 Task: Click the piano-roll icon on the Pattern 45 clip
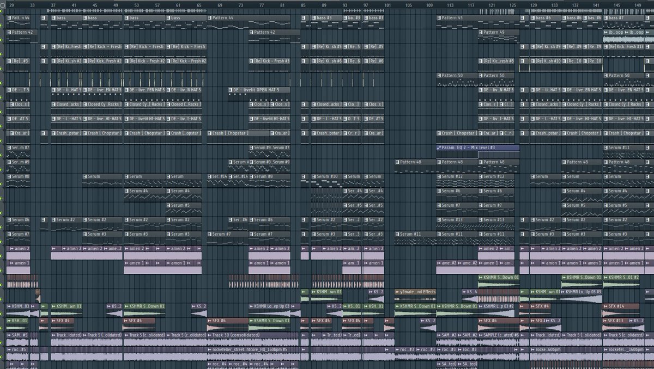point(439,18)
